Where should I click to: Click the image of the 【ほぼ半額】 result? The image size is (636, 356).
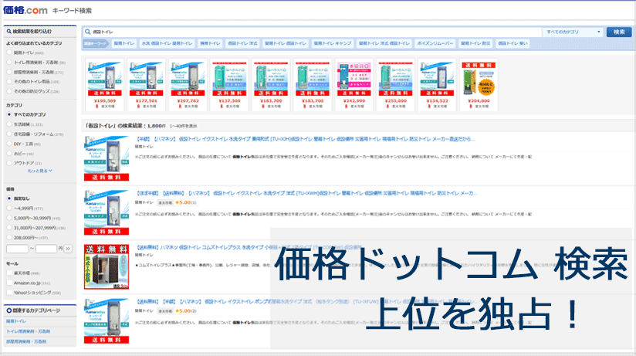point(107,212)
